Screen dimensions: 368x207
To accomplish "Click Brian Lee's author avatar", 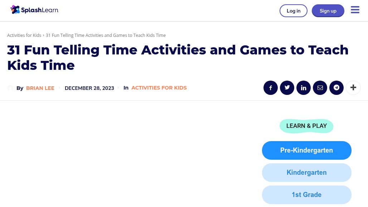I will (10, 88).
